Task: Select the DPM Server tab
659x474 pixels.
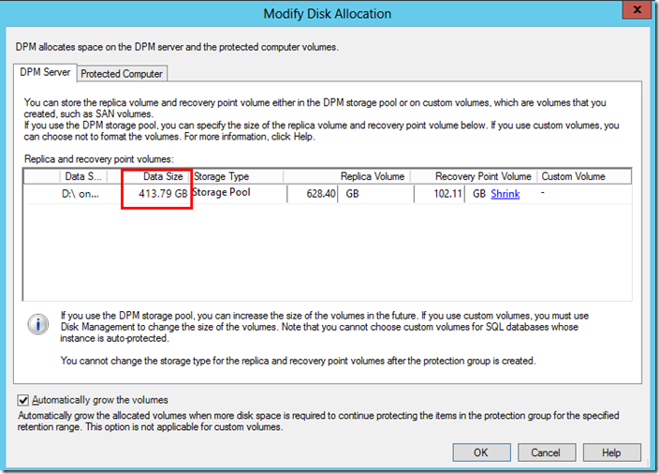Action: click(45, 72)
